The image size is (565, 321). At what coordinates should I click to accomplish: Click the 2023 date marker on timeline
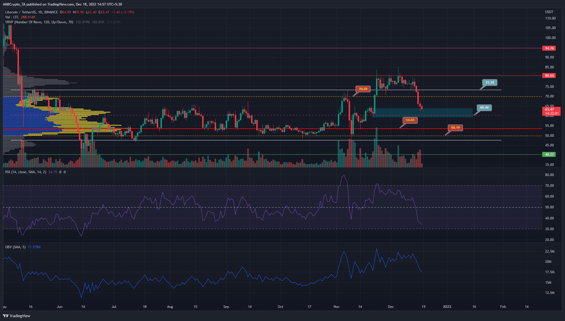click(447, 307)
